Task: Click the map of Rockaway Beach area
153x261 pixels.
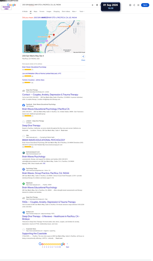Action: coord(54,37)
